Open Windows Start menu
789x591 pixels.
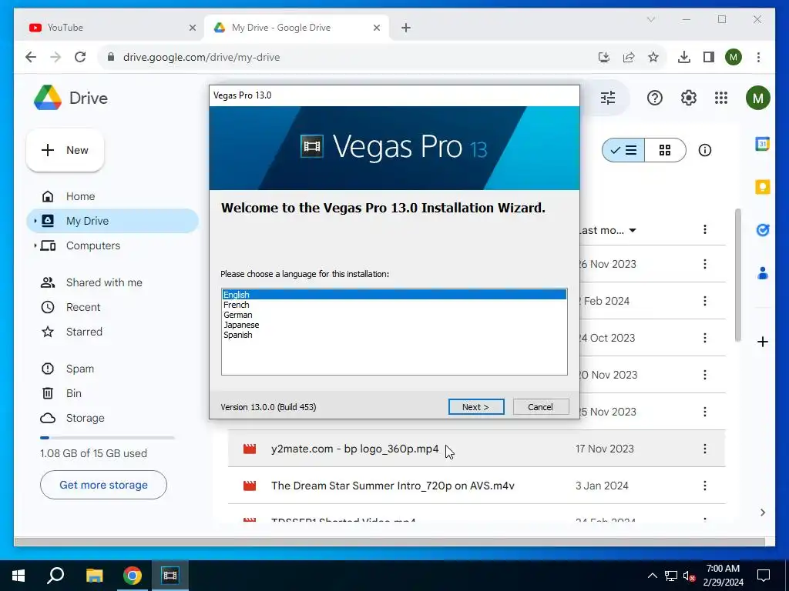click(x=18, y=576)
